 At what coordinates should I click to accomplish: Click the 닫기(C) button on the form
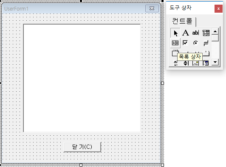pyautogui.click(x=82, y=147)
